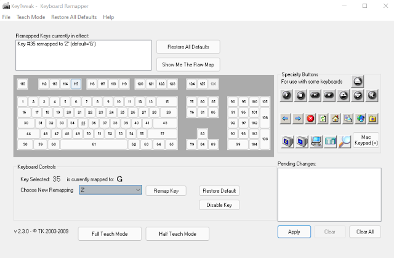
Task: Click the Clear All button
Action: point(365,232)
